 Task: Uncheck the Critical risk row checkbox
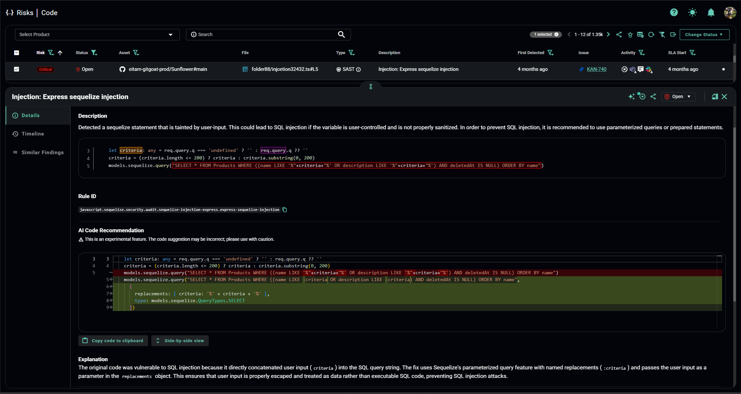17,69
